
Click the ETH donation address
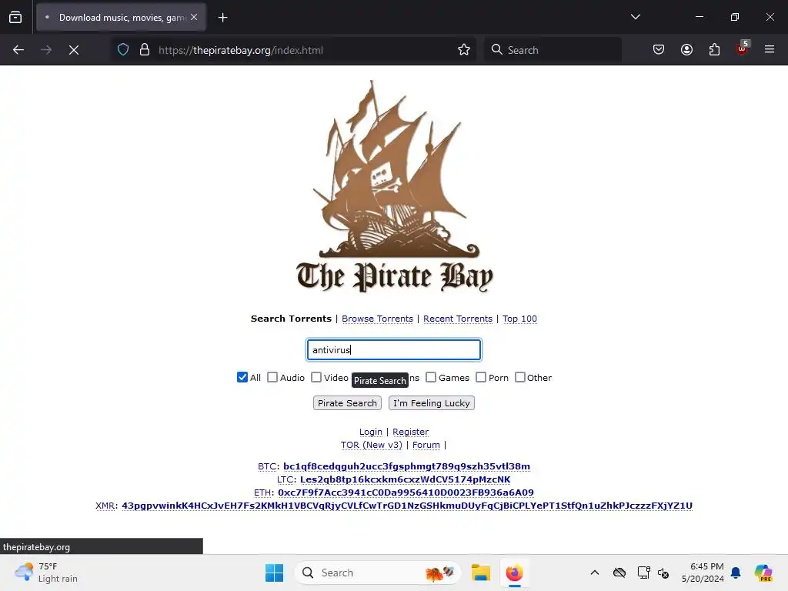(406, 492)
